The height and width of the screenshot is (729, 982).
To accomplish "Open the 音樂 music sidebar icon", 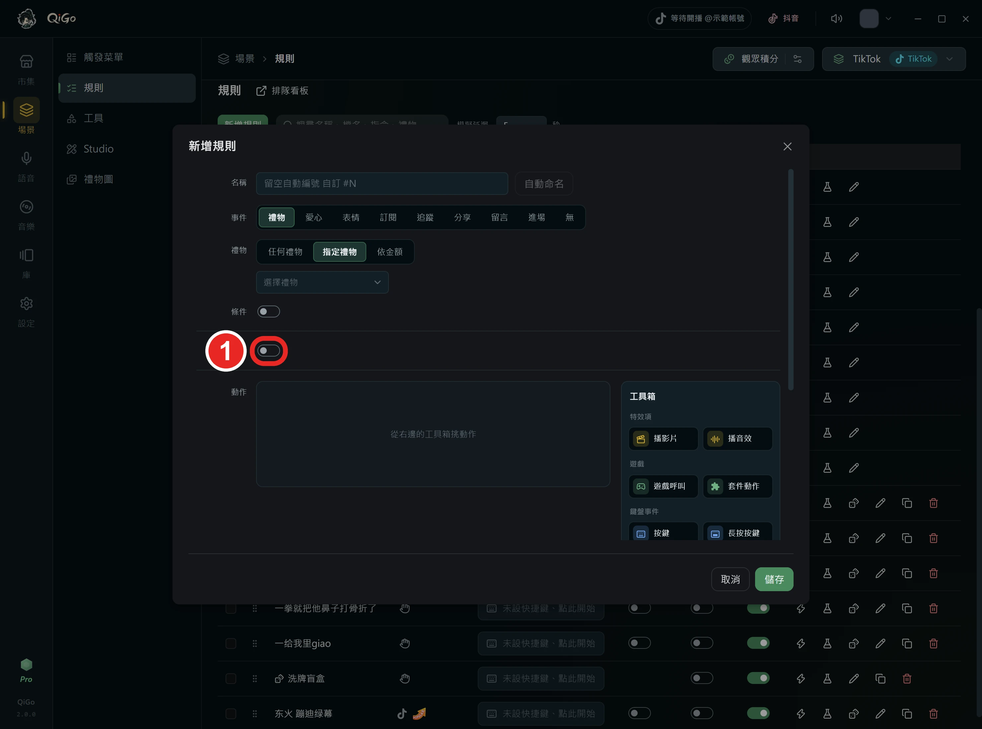I will [26, 207].
